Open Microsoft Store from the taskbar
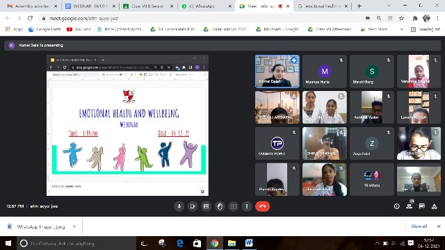 [x=197, y=243]
